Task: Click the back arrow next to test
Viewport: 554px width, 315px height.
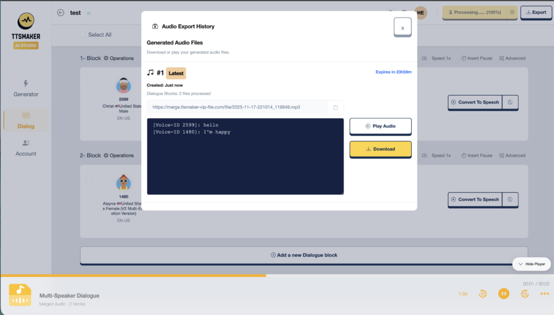Action: [x=61, y=13]
